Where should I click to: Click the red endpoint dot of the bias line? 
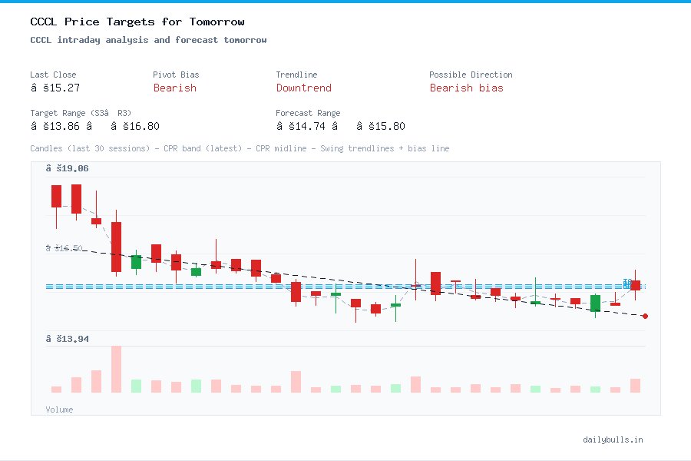click(645, 316)
